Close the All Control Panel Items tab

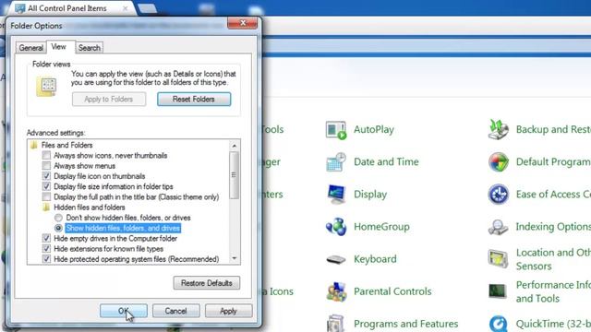click(x=126, y=8)
